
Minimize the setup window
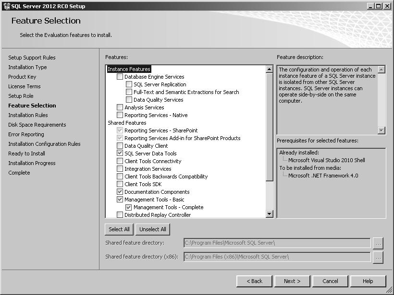370,6
